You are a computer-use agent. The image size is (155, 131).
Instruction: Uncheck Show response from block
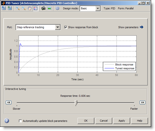coord(66,27)
